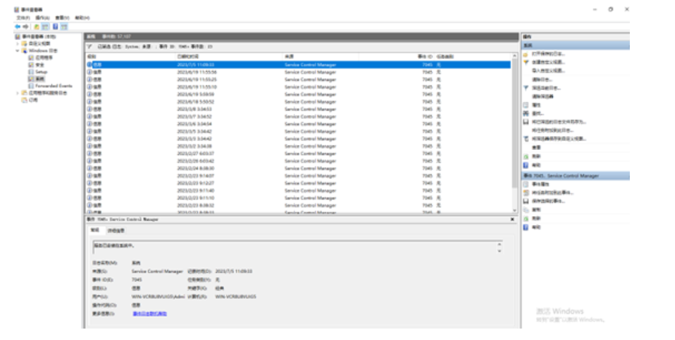Screen dimensions: 675x340
Task: Close the event preview pane with X
Action: [x=513, y=219]
